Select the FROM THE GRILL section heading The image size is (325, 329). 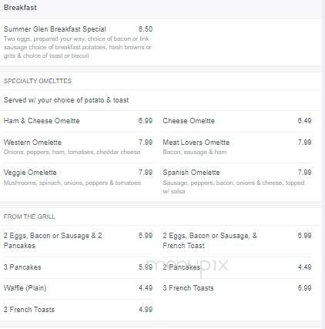[x=29, y=217]
